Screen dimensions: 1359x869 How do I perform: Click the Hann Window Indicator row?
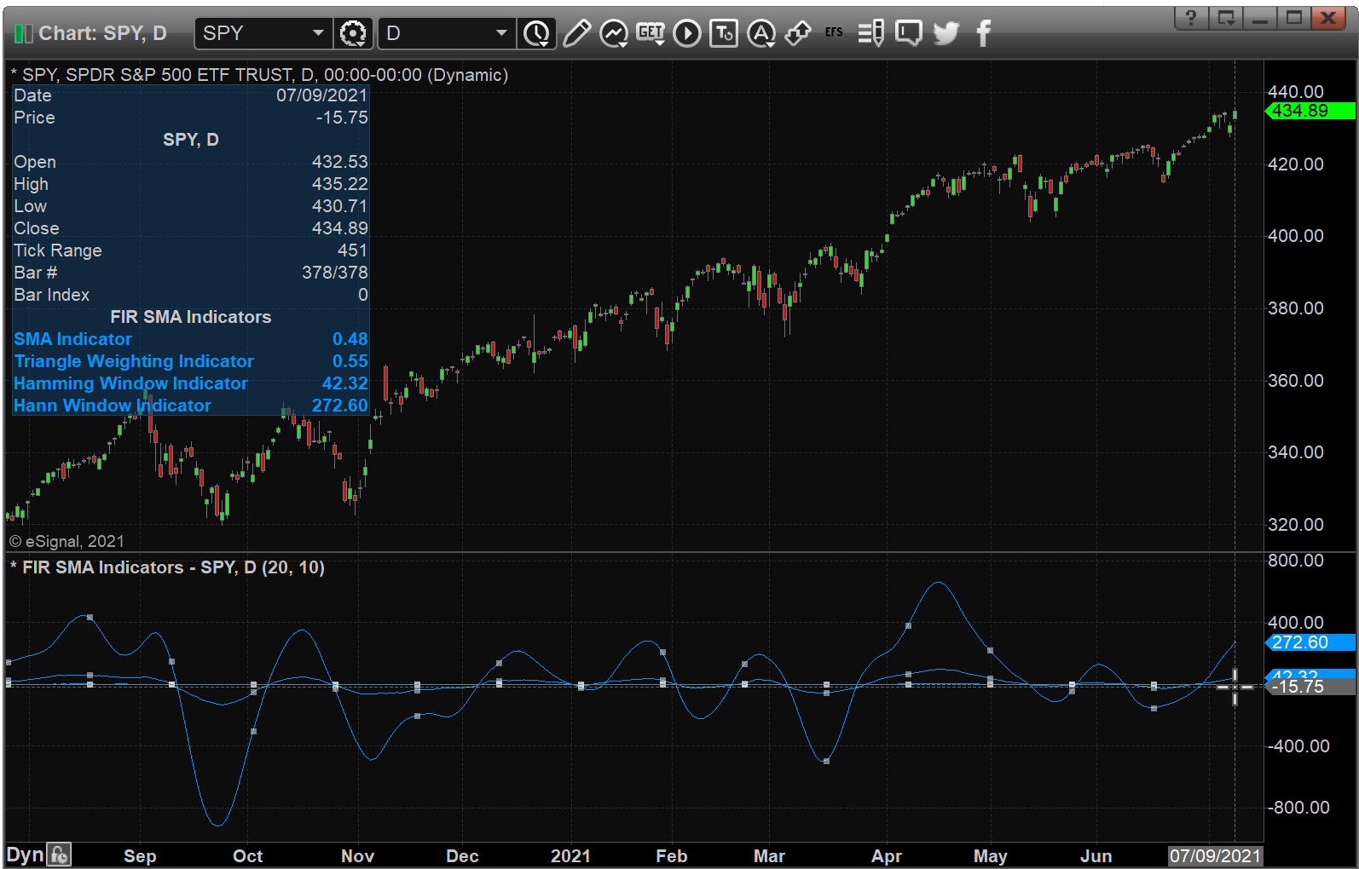(191, 406)
